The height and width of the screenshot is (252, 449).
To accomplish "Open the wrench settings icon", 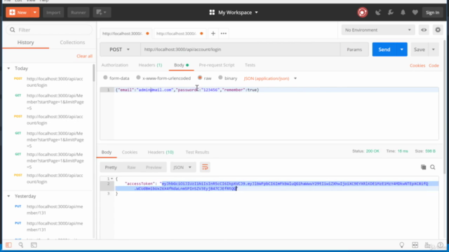I will click(x=391, y=13).
